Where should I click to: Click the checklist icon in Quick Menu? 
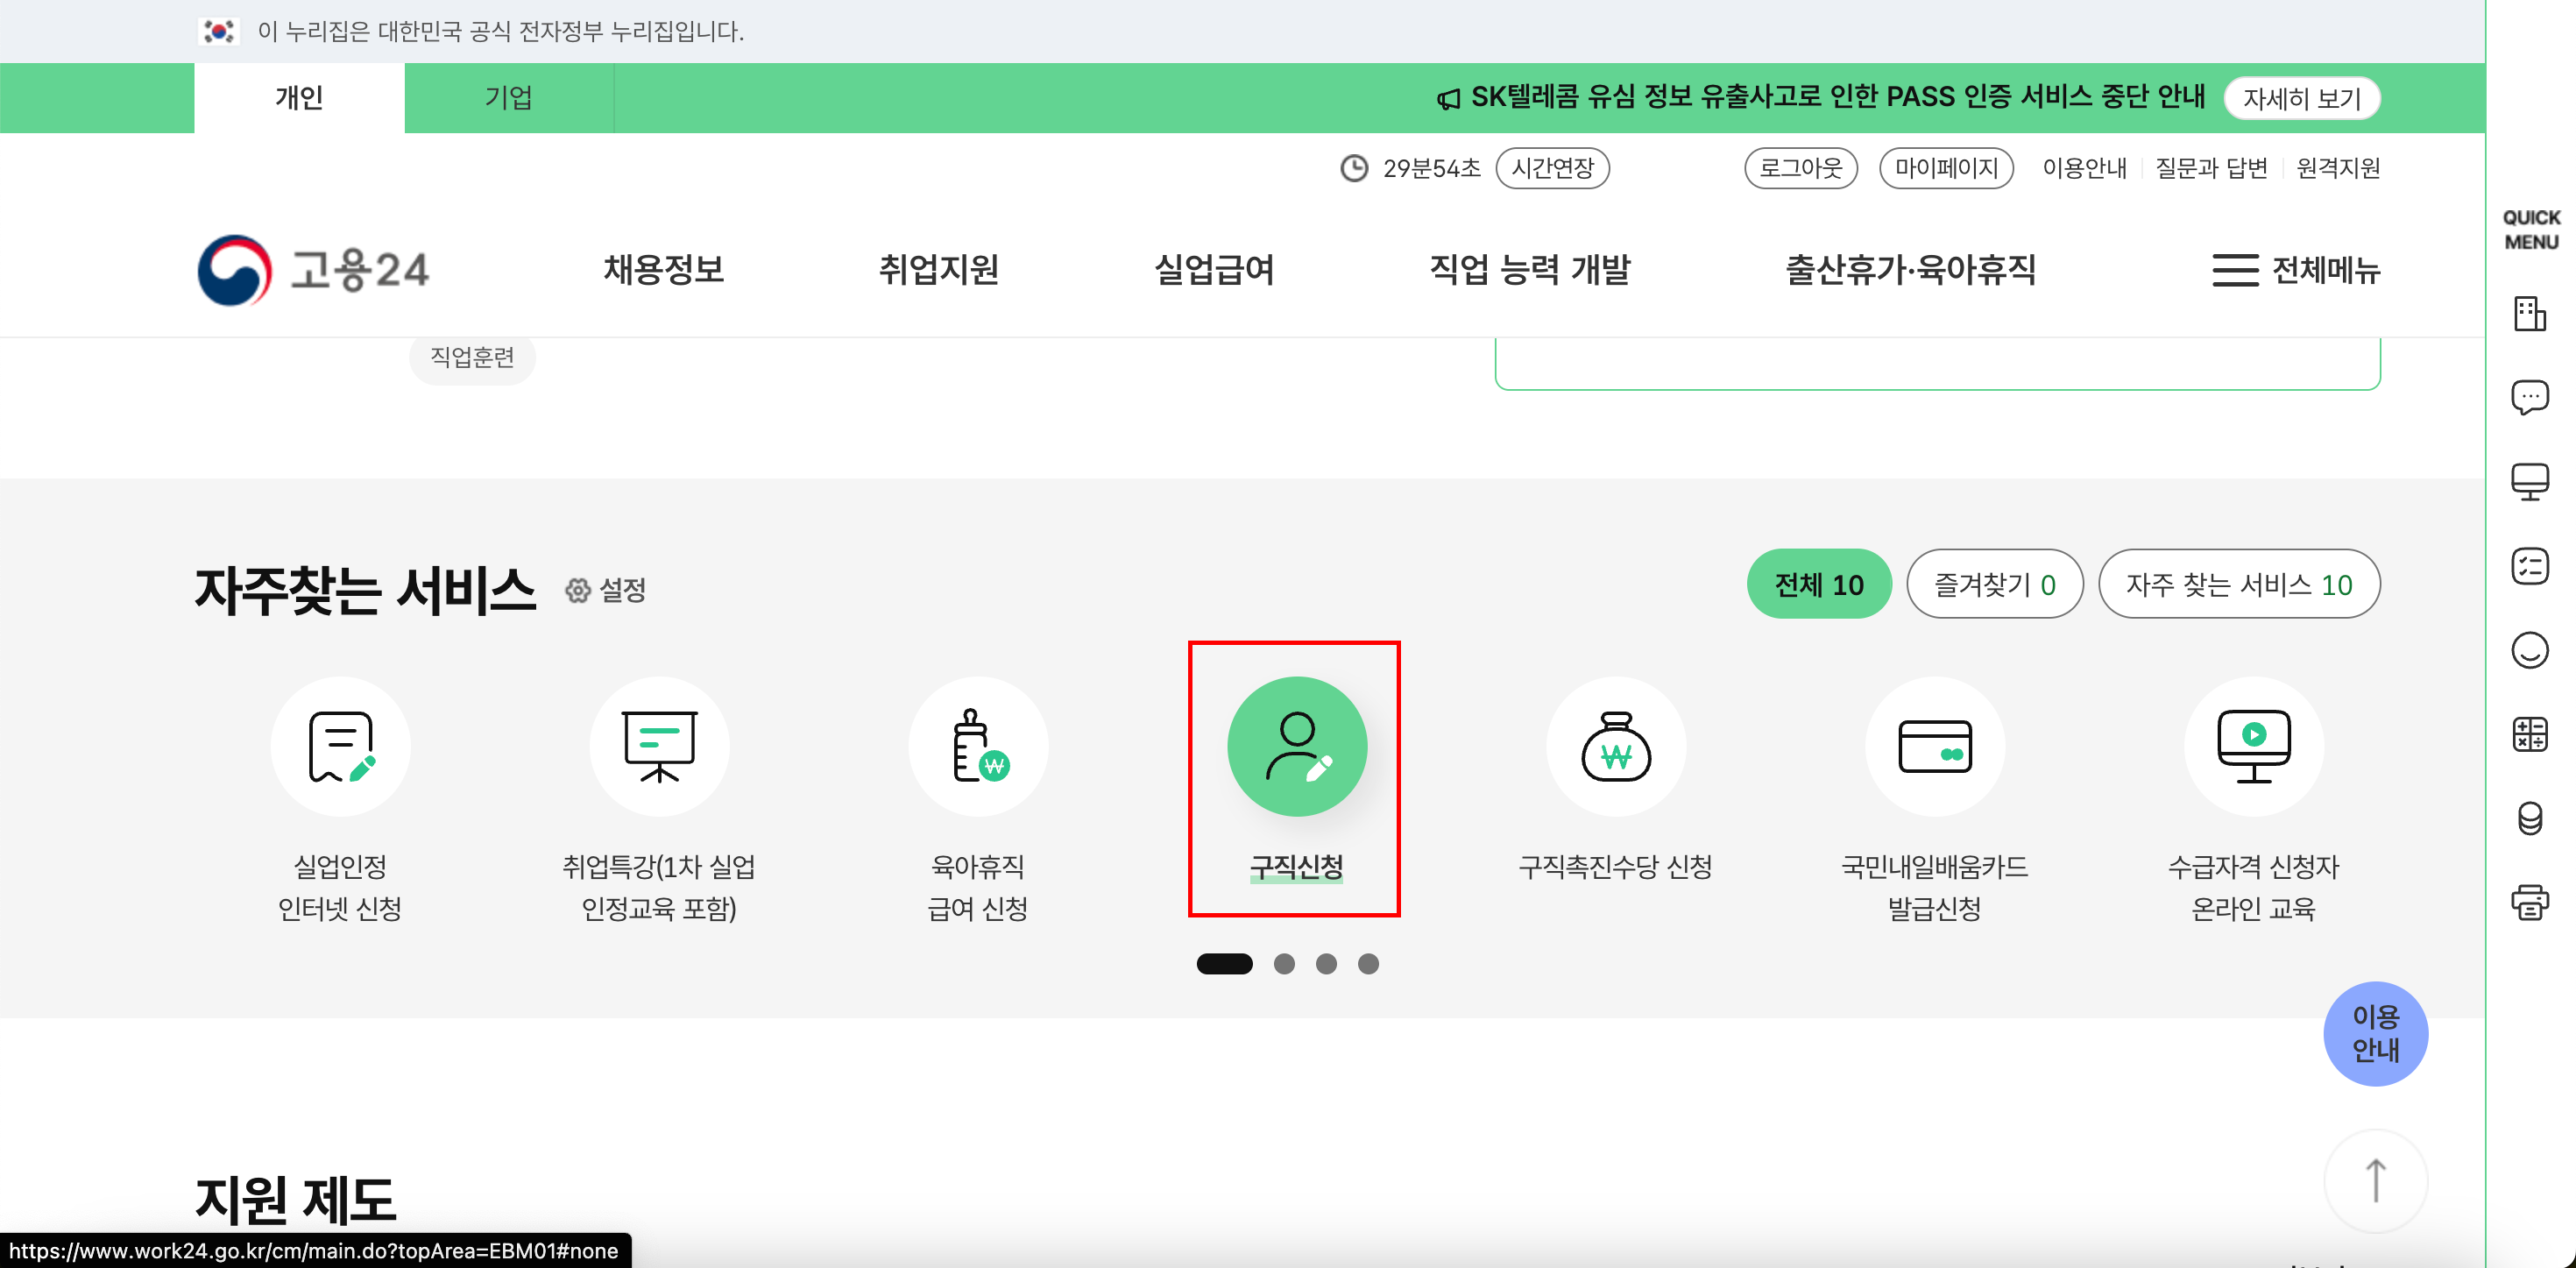pos(2530,566)
